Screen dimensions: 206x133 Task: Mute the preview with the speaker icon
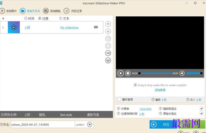[182, 73]
